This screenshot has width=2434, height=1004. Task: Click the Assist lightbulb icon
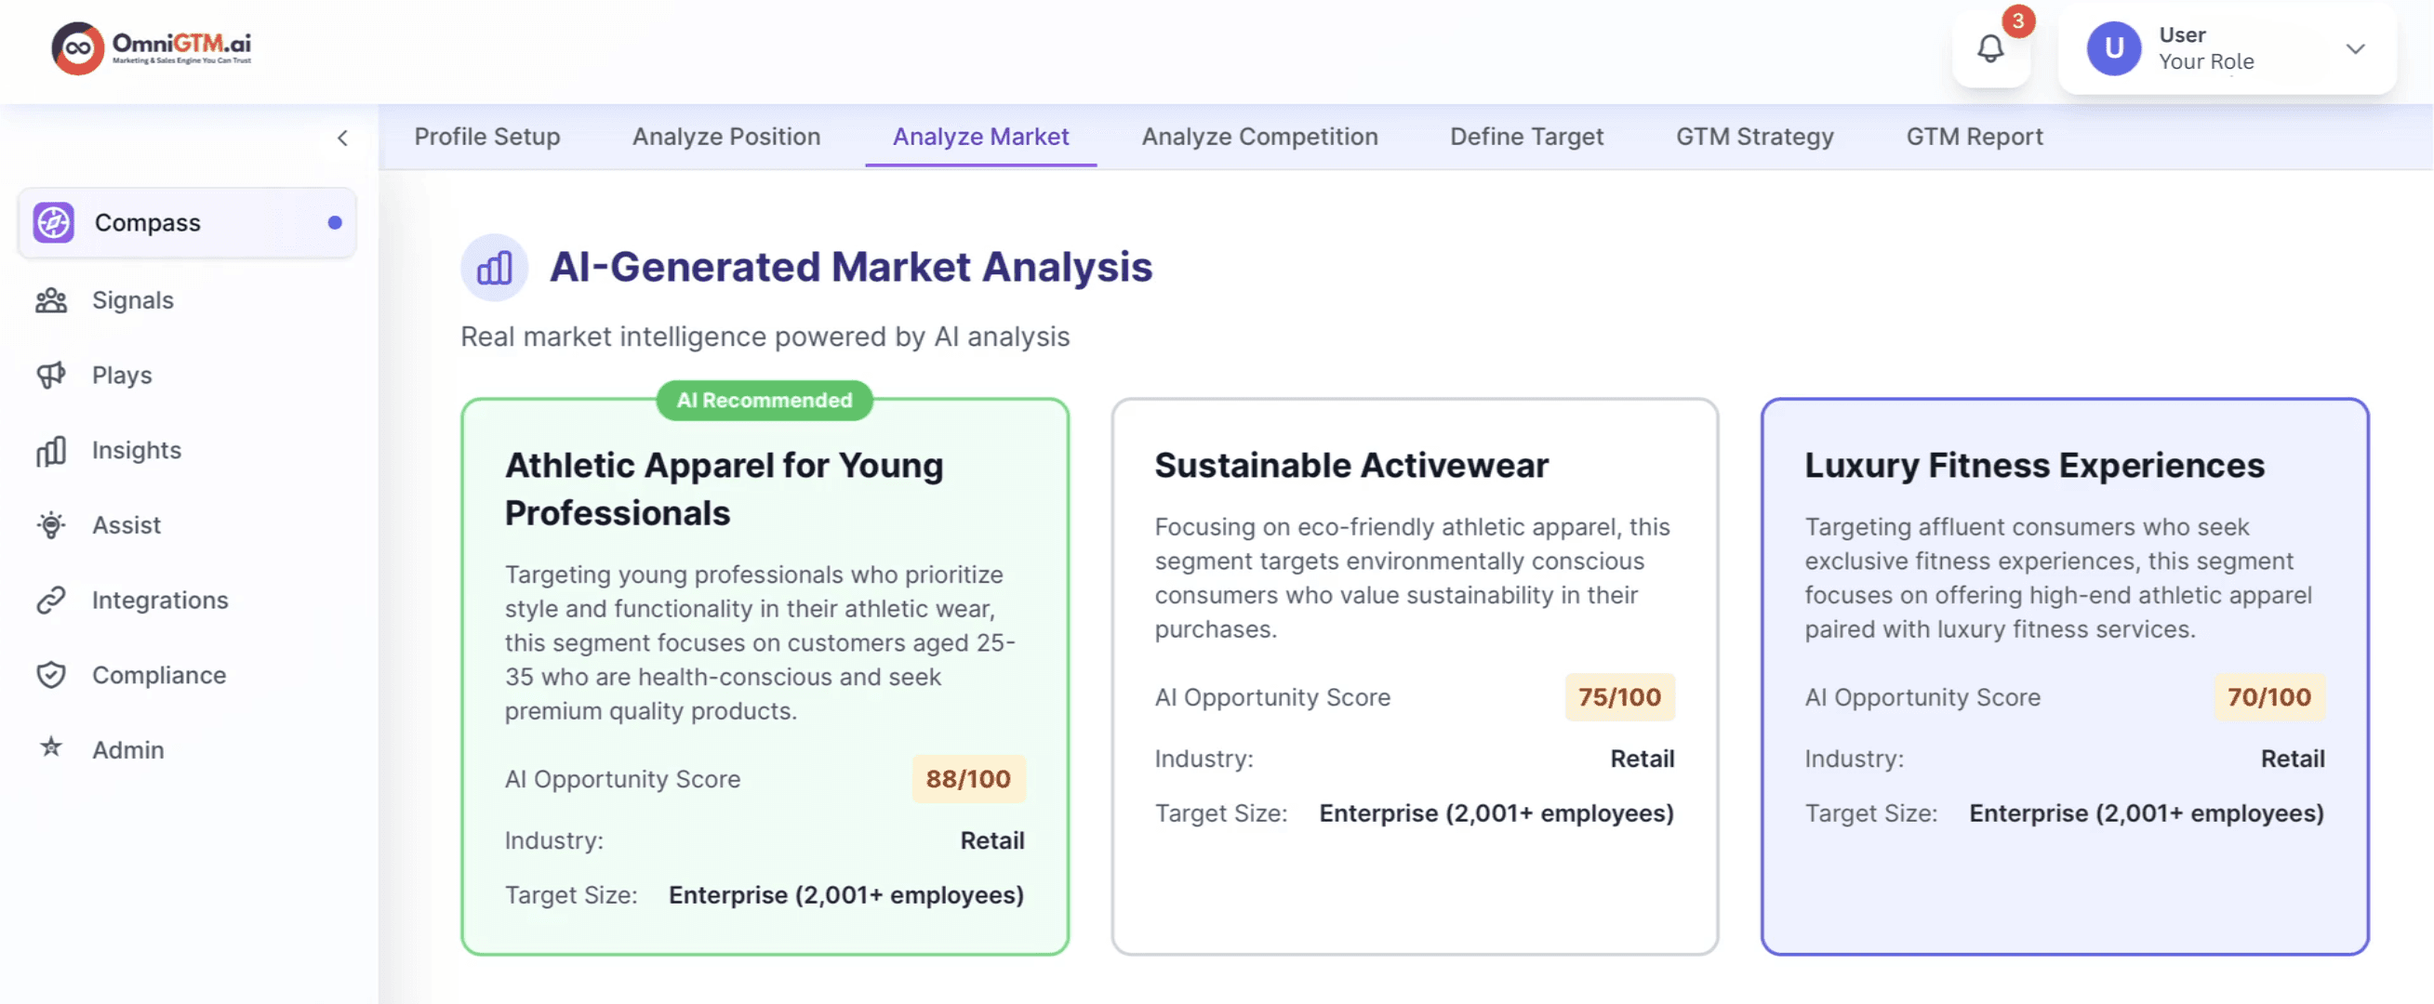click(x=51, y=525)
